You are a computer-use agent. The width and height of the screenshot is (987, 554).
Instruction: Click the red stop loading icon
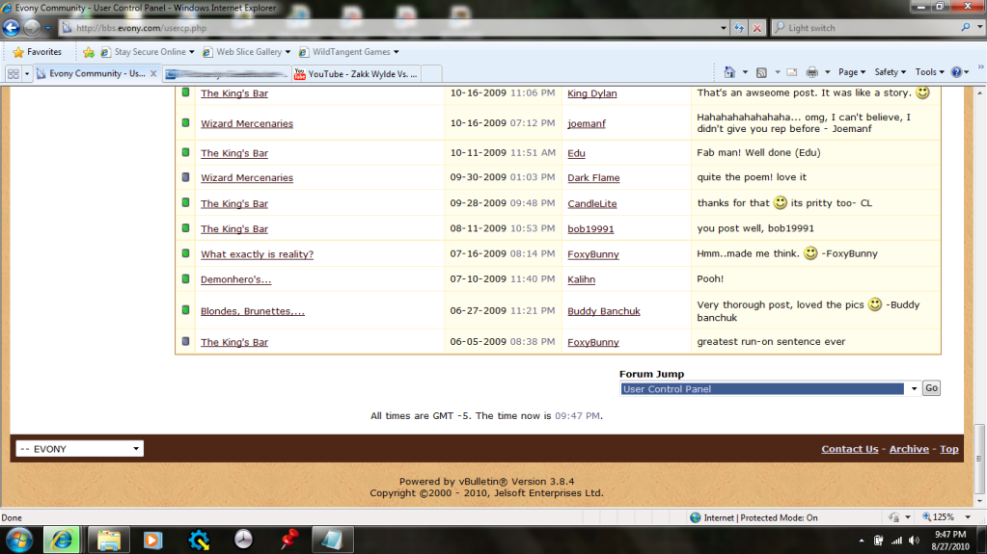pos(757,28)
